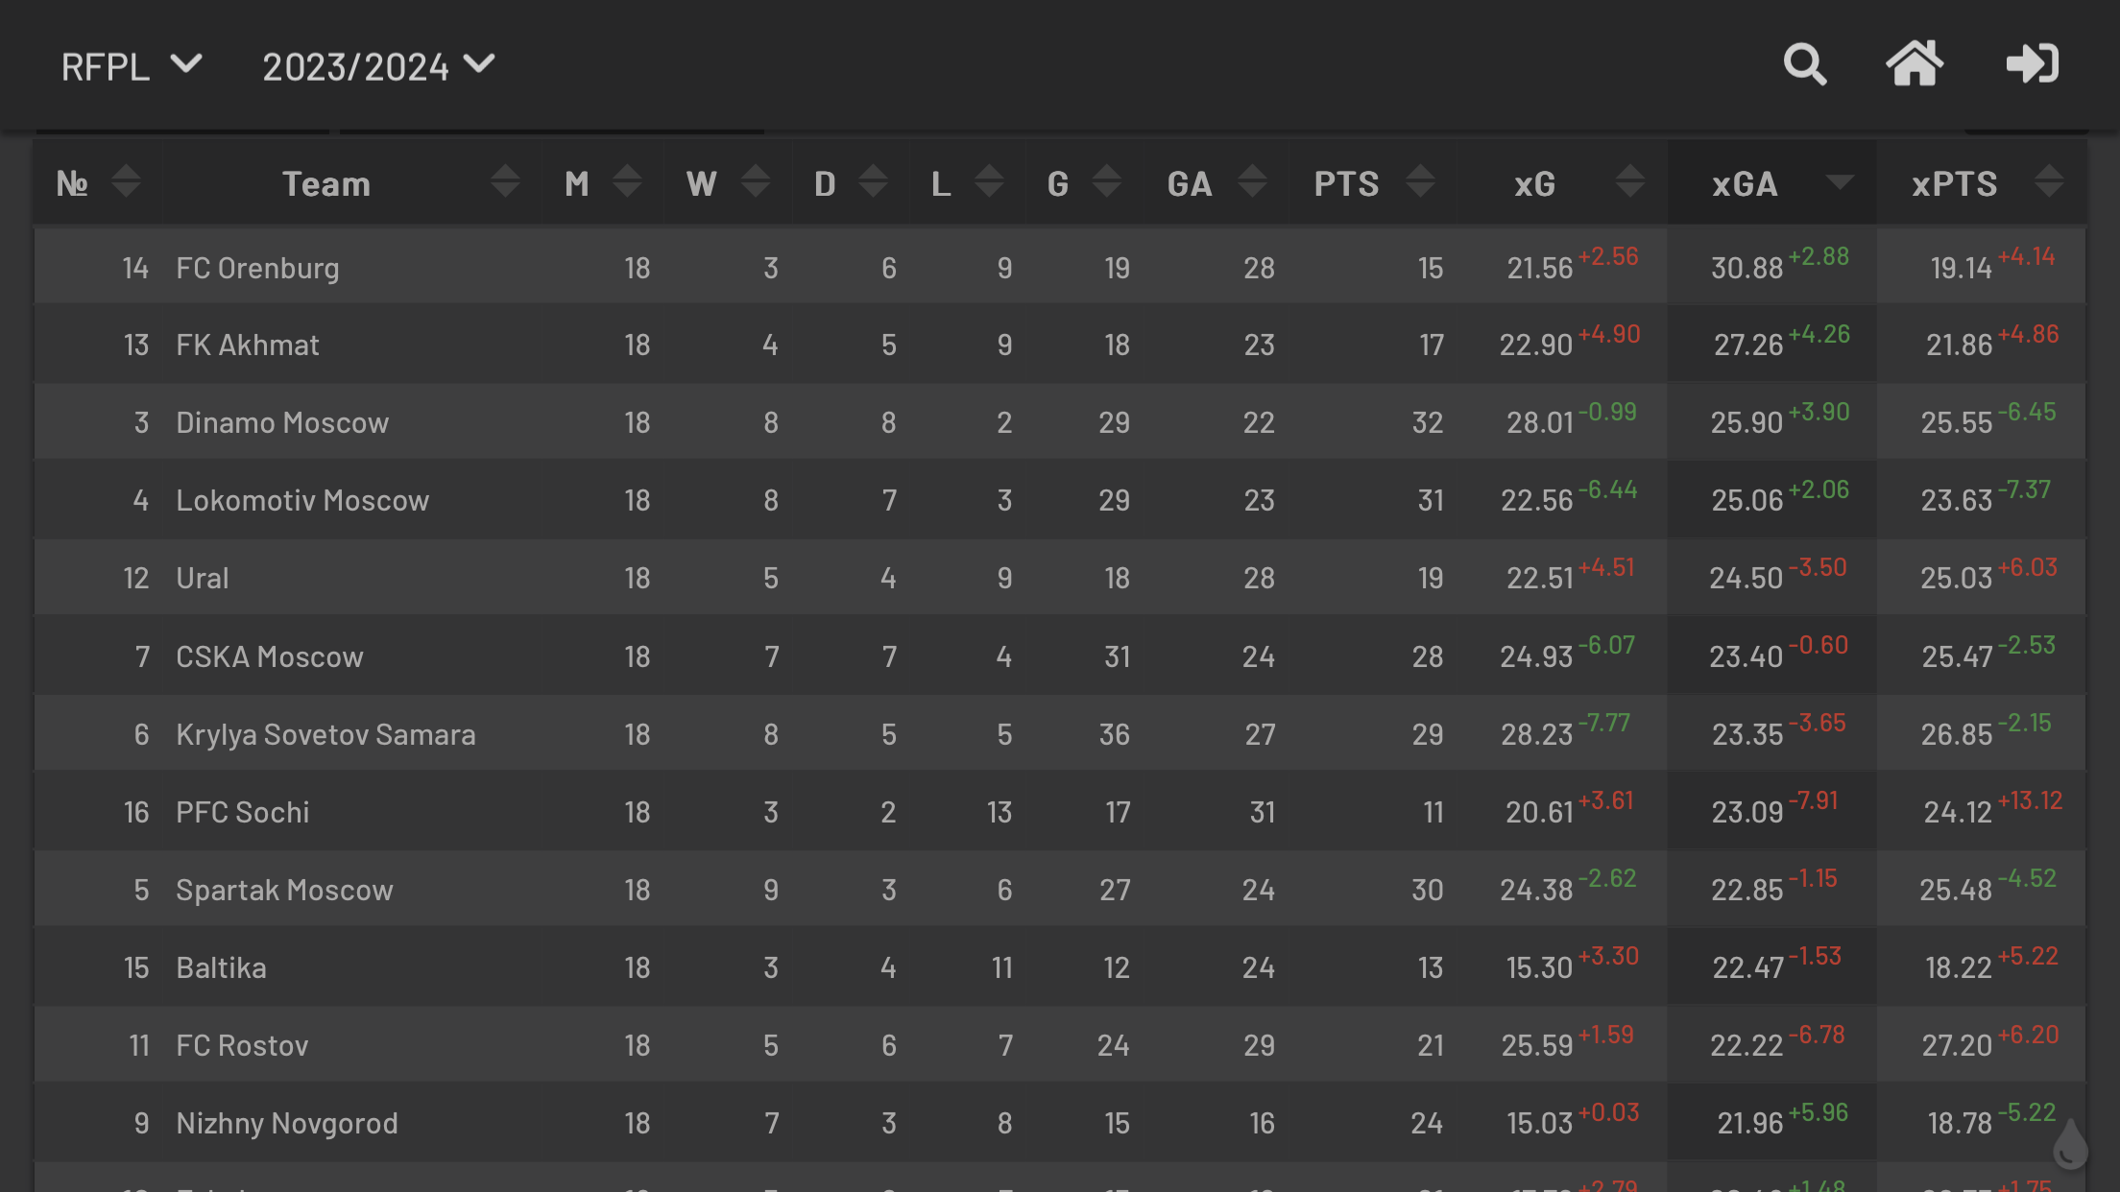
Task: Select the xG column header
Action: (x=1534, y=183)
